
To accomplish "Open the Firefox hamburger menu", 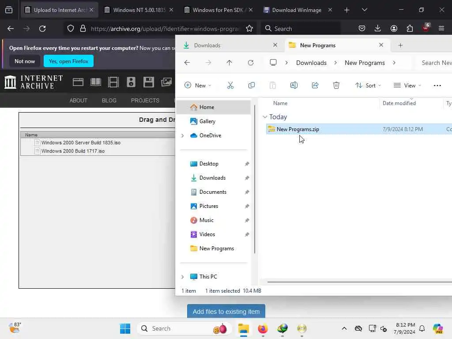I will coord(441,28).
